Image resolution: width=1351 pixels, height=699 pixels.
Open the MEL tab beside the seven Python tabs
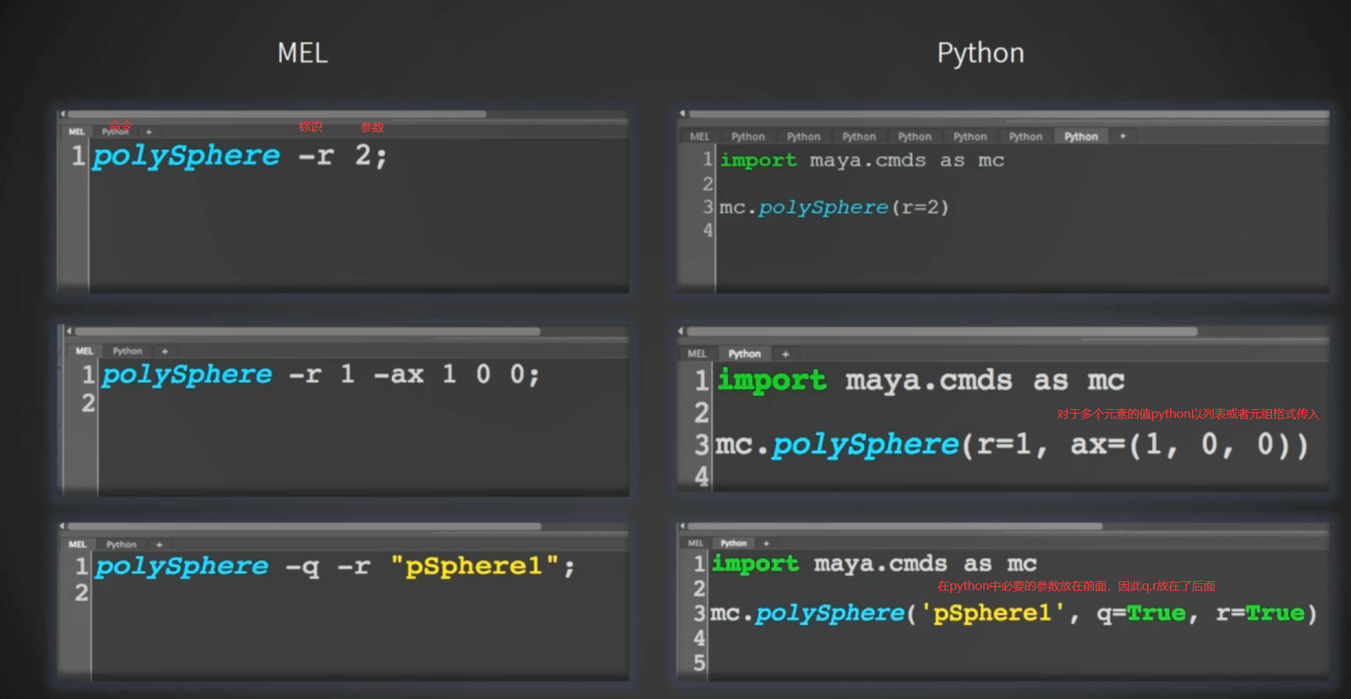699,137
